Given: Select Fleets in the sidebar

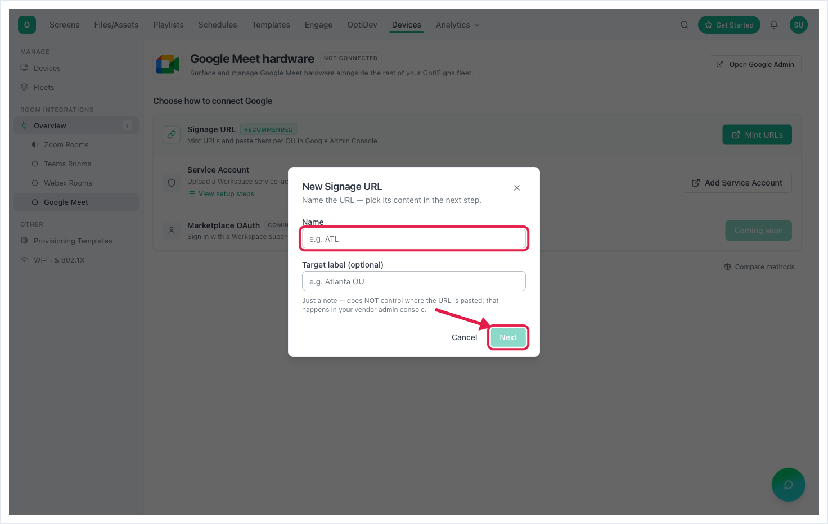Looking at the screenshot, I should [x=76, y=87].
